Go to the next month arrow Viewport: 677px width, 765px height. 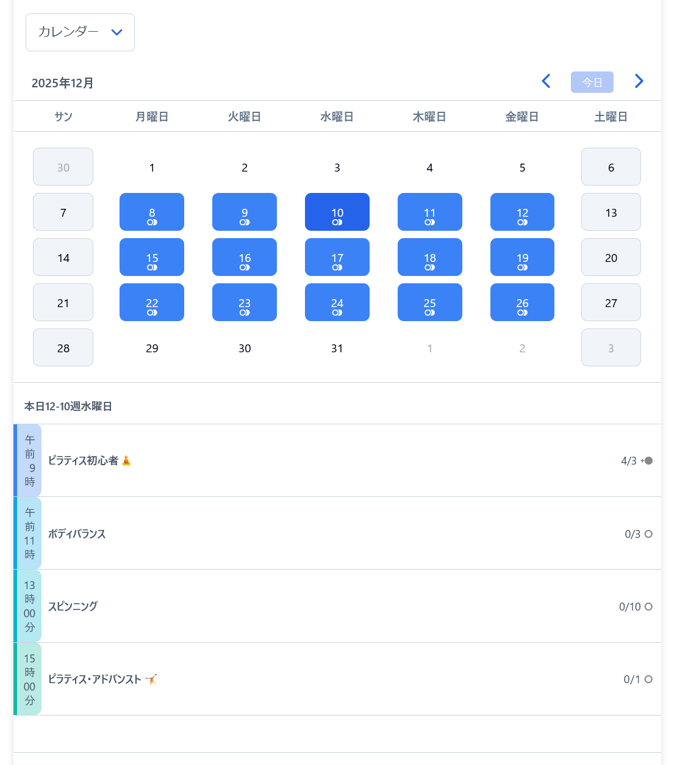(x=639, y=81)
